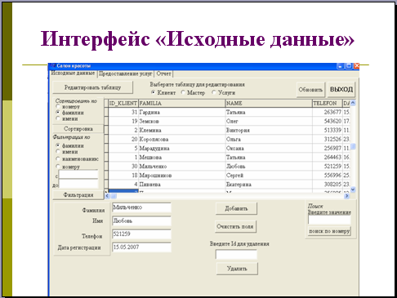Click the Сортировка button
Viewport: 397px width, 298px height.
(x=78, y=129)
